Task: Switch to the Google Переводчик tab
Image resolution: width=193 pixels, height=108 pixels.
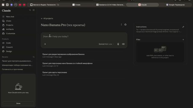Action: (x=175, y=5)
